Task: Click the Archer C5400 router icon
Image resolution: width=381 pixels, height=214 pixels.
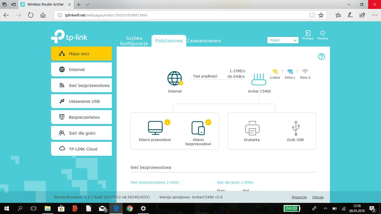Action: coord(259,80)
